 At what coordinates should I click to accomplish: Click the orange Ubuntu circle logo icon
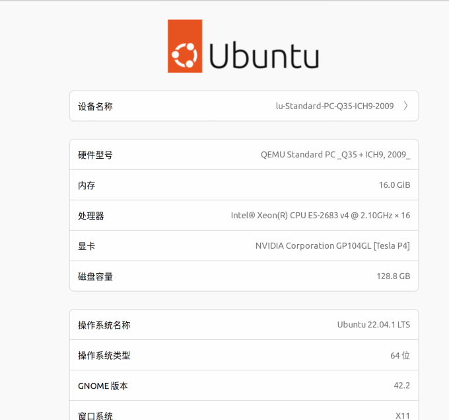point(185,46)
